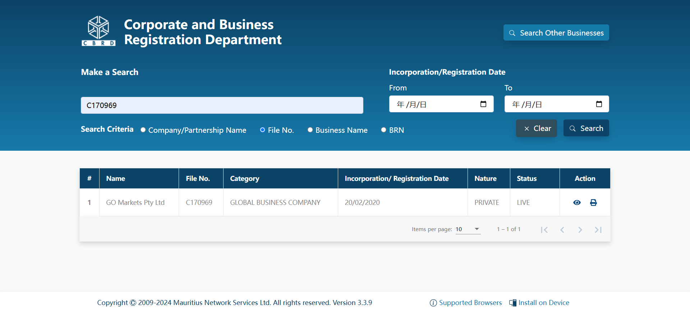The width and height of the screenshot is (690, 314).
Task: Click the copyright notice text
Action: 234,303
